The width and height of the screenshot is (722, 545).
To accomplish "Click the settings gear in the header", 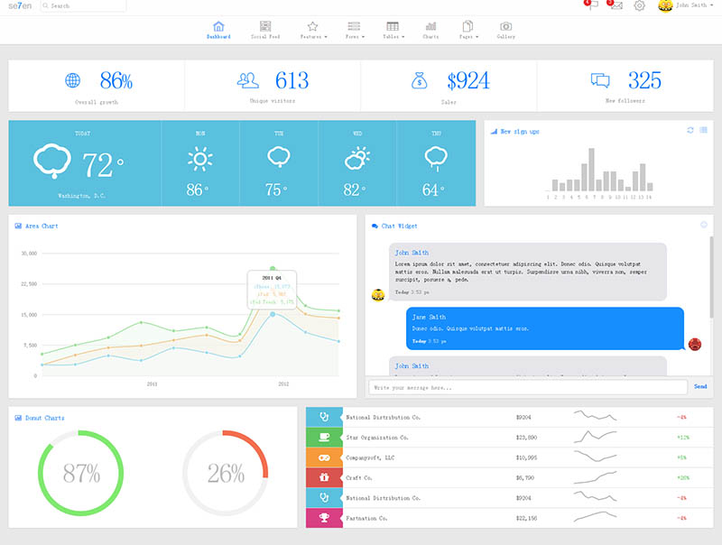I will (x=640, y=5).
